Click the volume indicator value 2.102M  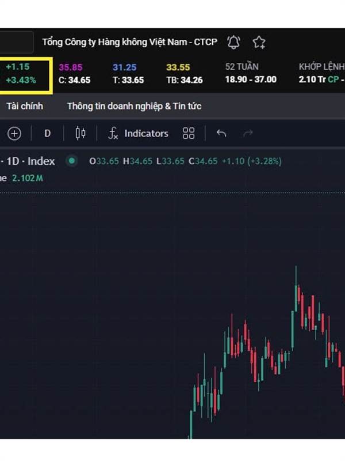(x=28, y=178)
